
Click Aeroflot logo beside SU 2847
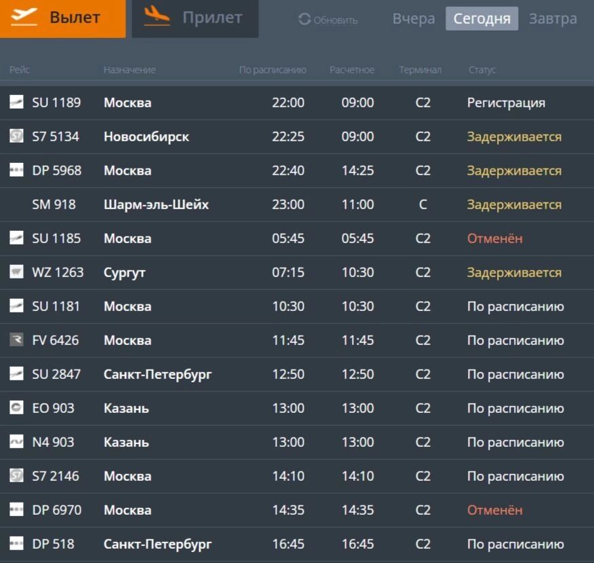pyautogui.click(x=16, y=374)
